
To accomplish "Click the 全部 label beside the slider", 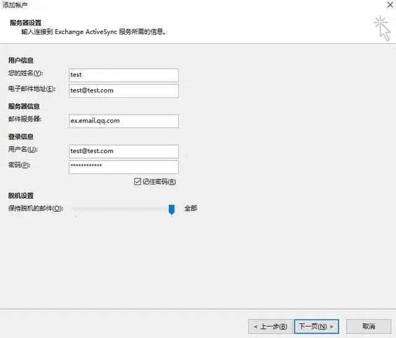I will 191,209.
